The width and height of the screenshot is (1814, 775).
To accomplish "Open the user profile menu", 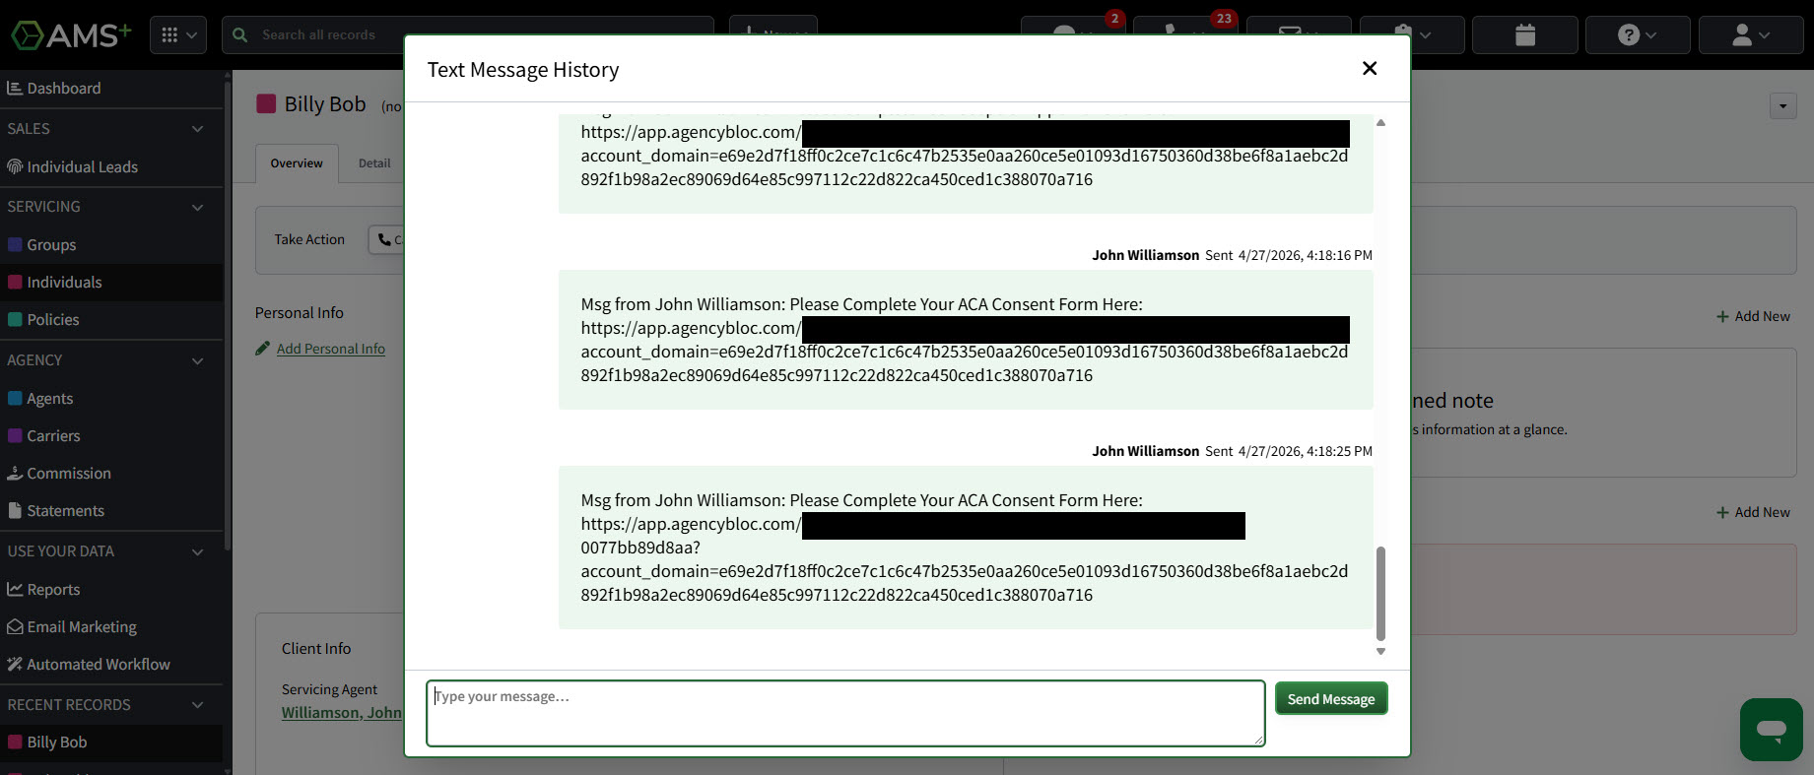I will coord(1751,35).
